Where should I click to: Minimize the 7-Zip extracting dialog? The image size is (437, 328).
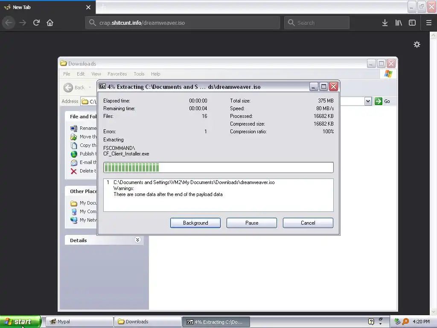point(314,86)
